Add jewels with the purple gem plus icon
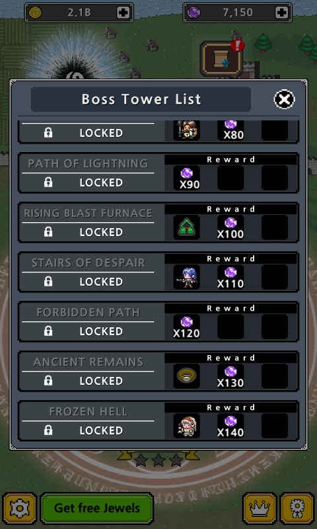 pos(281,13)
